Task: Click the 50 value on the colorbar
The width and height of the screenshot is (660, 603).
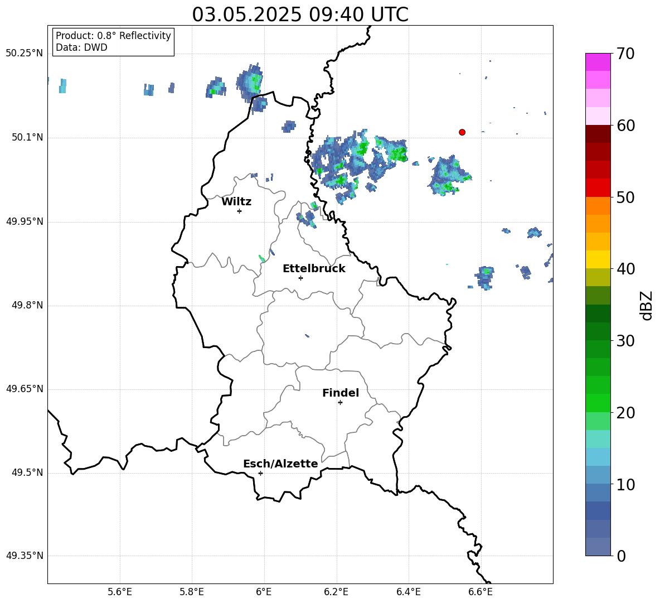Action: coord(625,197)
